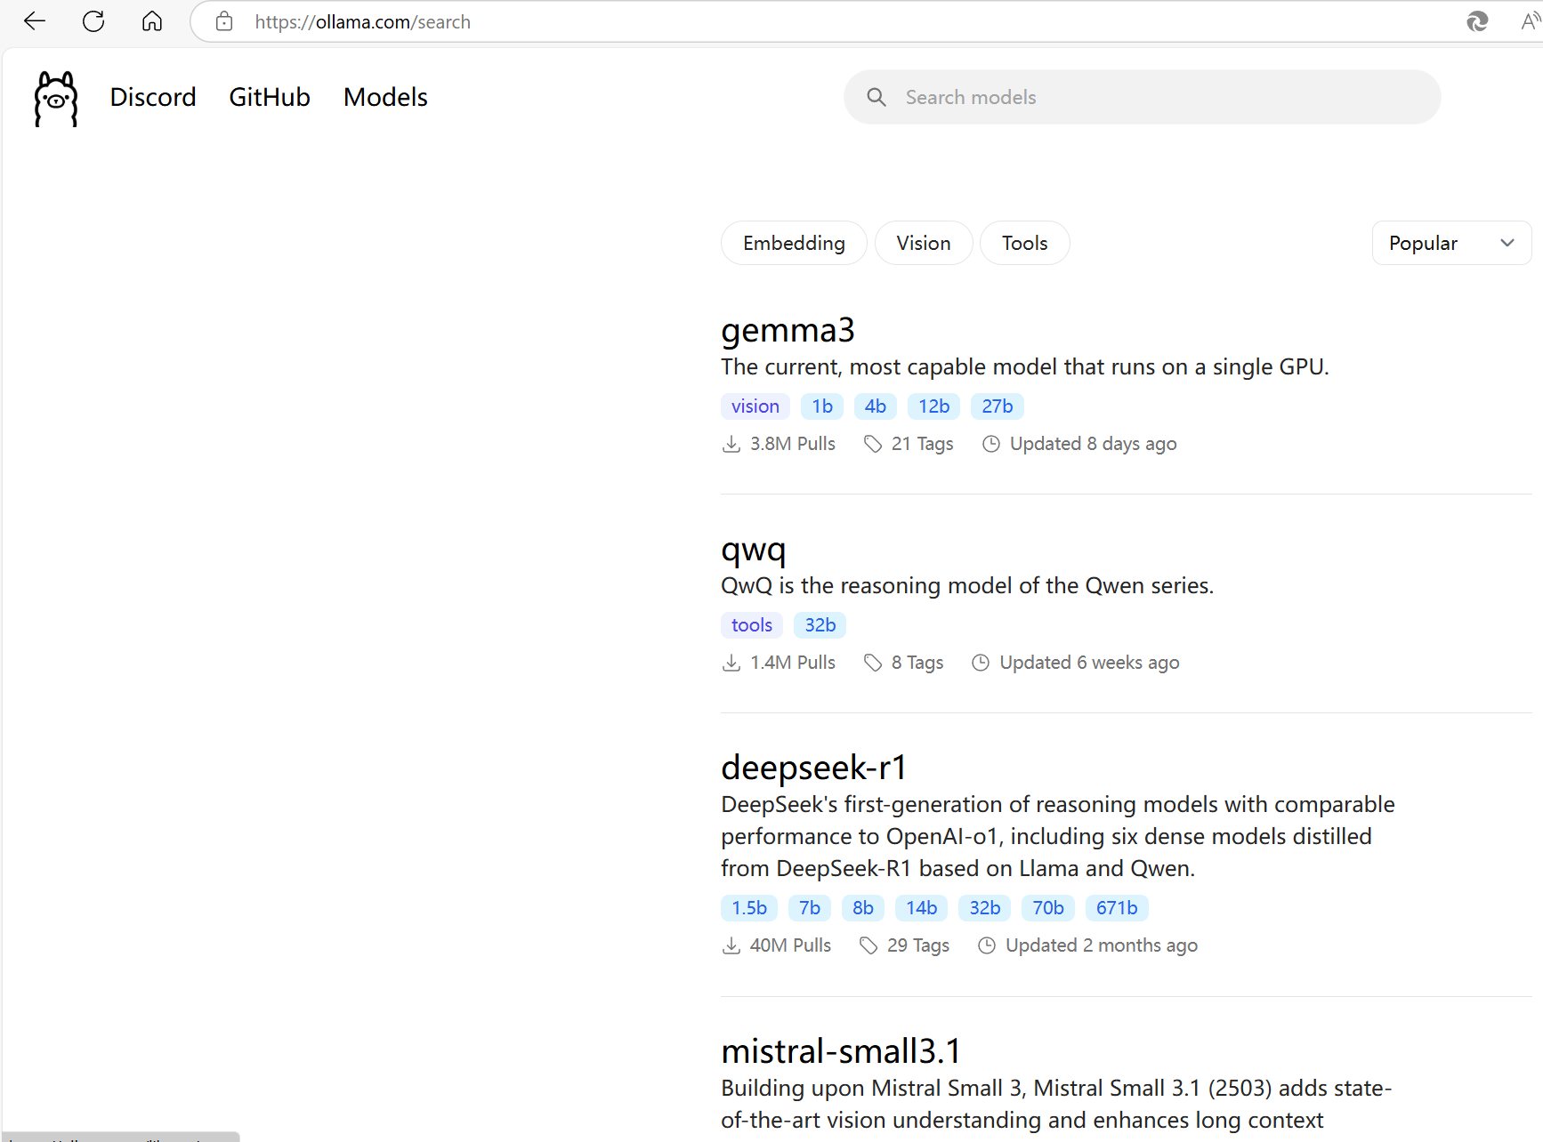The image size is (1543, 1142).
Task: Click the Read aloud icon in address bar
Action: tap(1531, 21)
